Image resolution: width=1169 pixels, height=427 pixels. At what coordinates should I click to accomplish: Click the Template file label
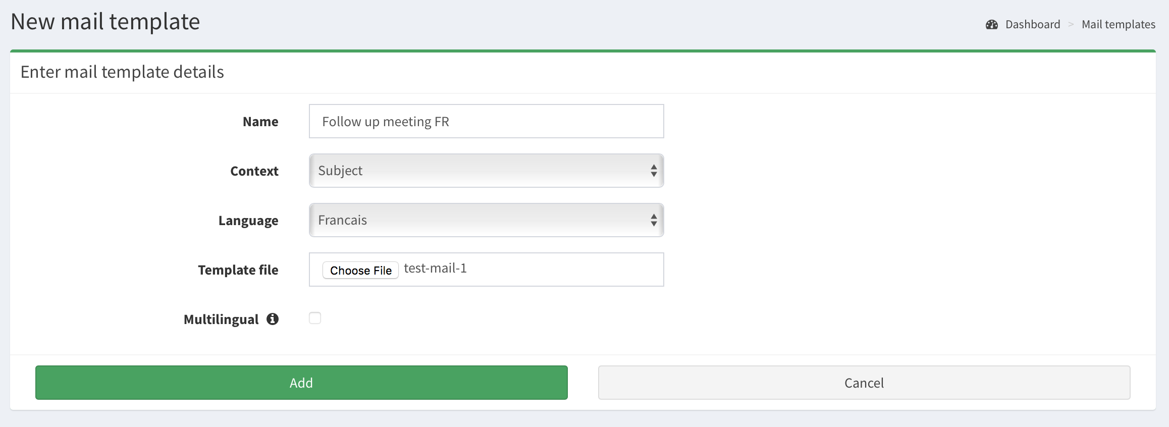click(x=238, y=270)
